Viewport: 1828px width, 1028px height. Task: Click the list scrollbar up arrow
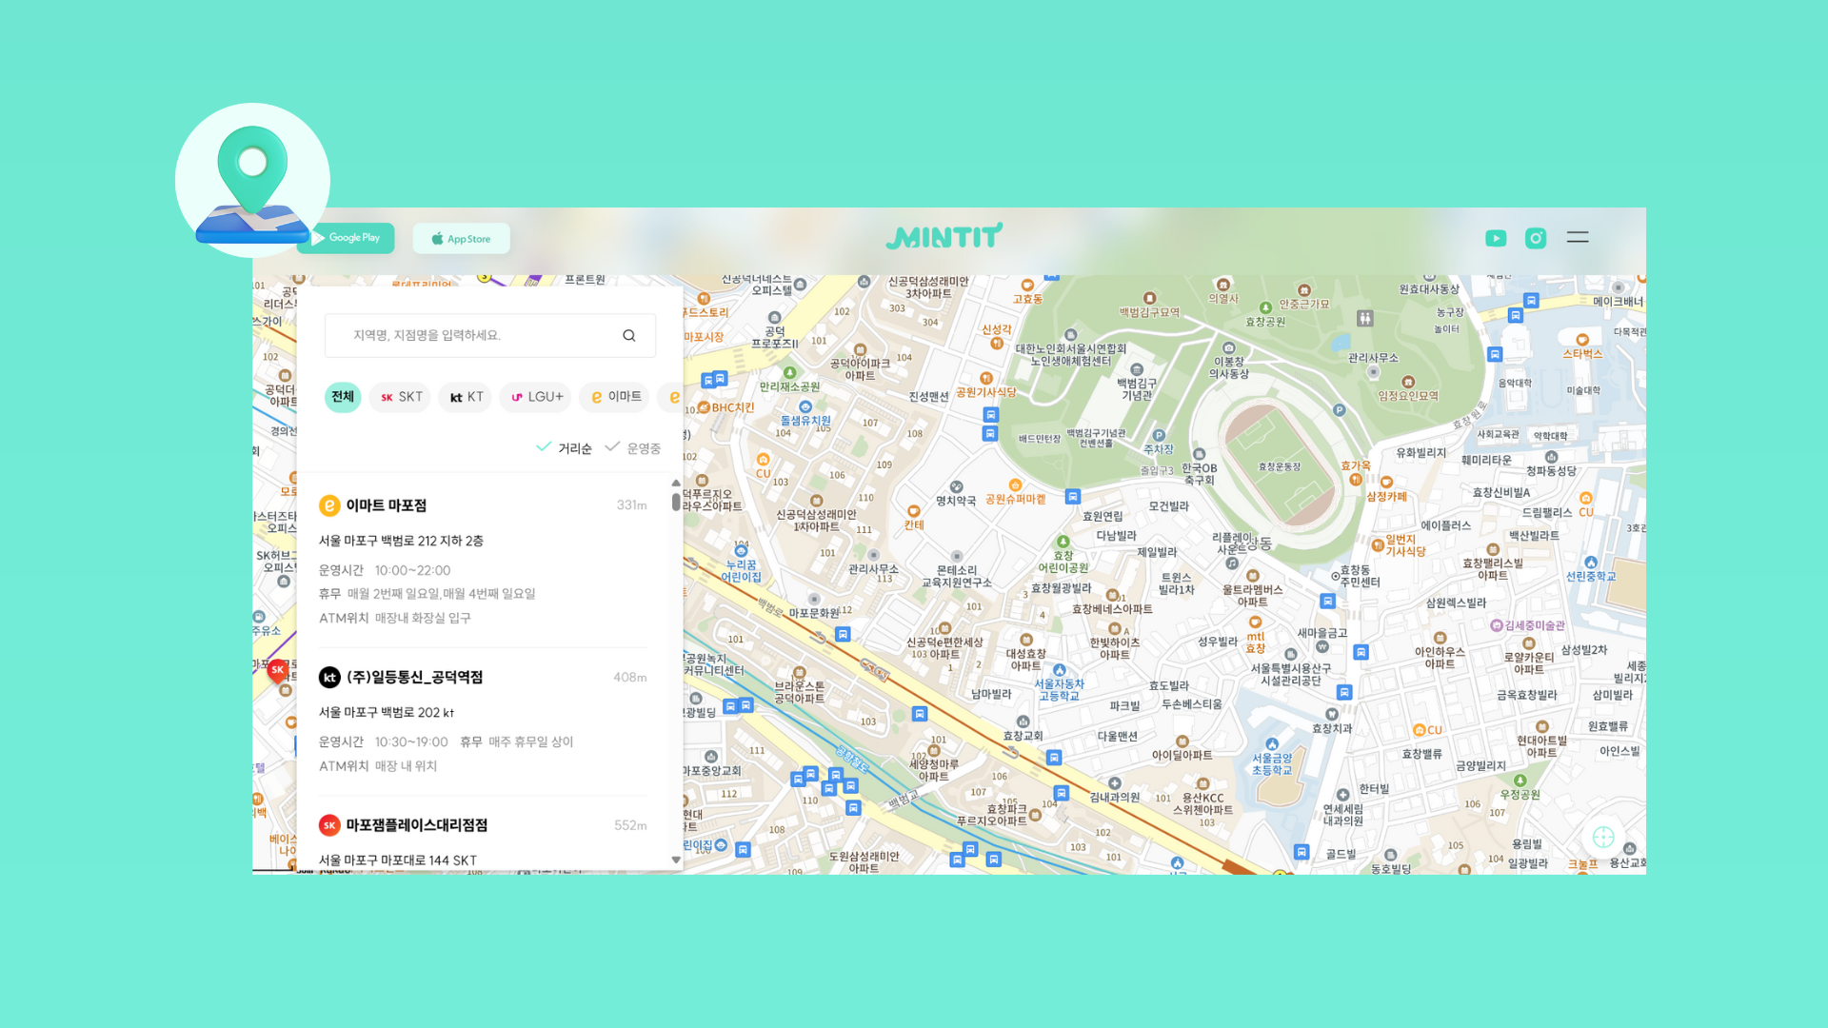(676, 483)
